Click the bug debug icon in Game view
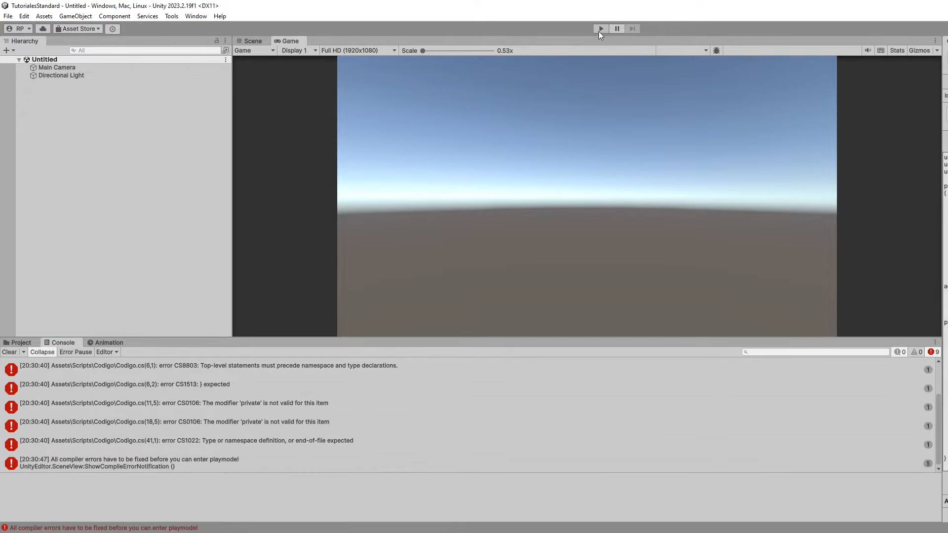The width and height of the screenshot is (948, 533). 716,50
